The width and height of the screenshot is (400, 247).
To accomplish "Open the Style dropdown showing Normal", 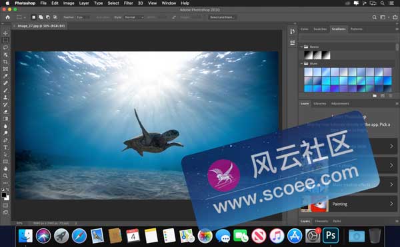I will [x=134, y=17].
